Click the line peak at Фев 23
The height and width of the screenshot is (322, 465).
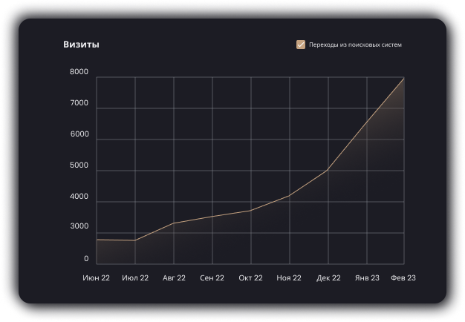tap(404, 79)
